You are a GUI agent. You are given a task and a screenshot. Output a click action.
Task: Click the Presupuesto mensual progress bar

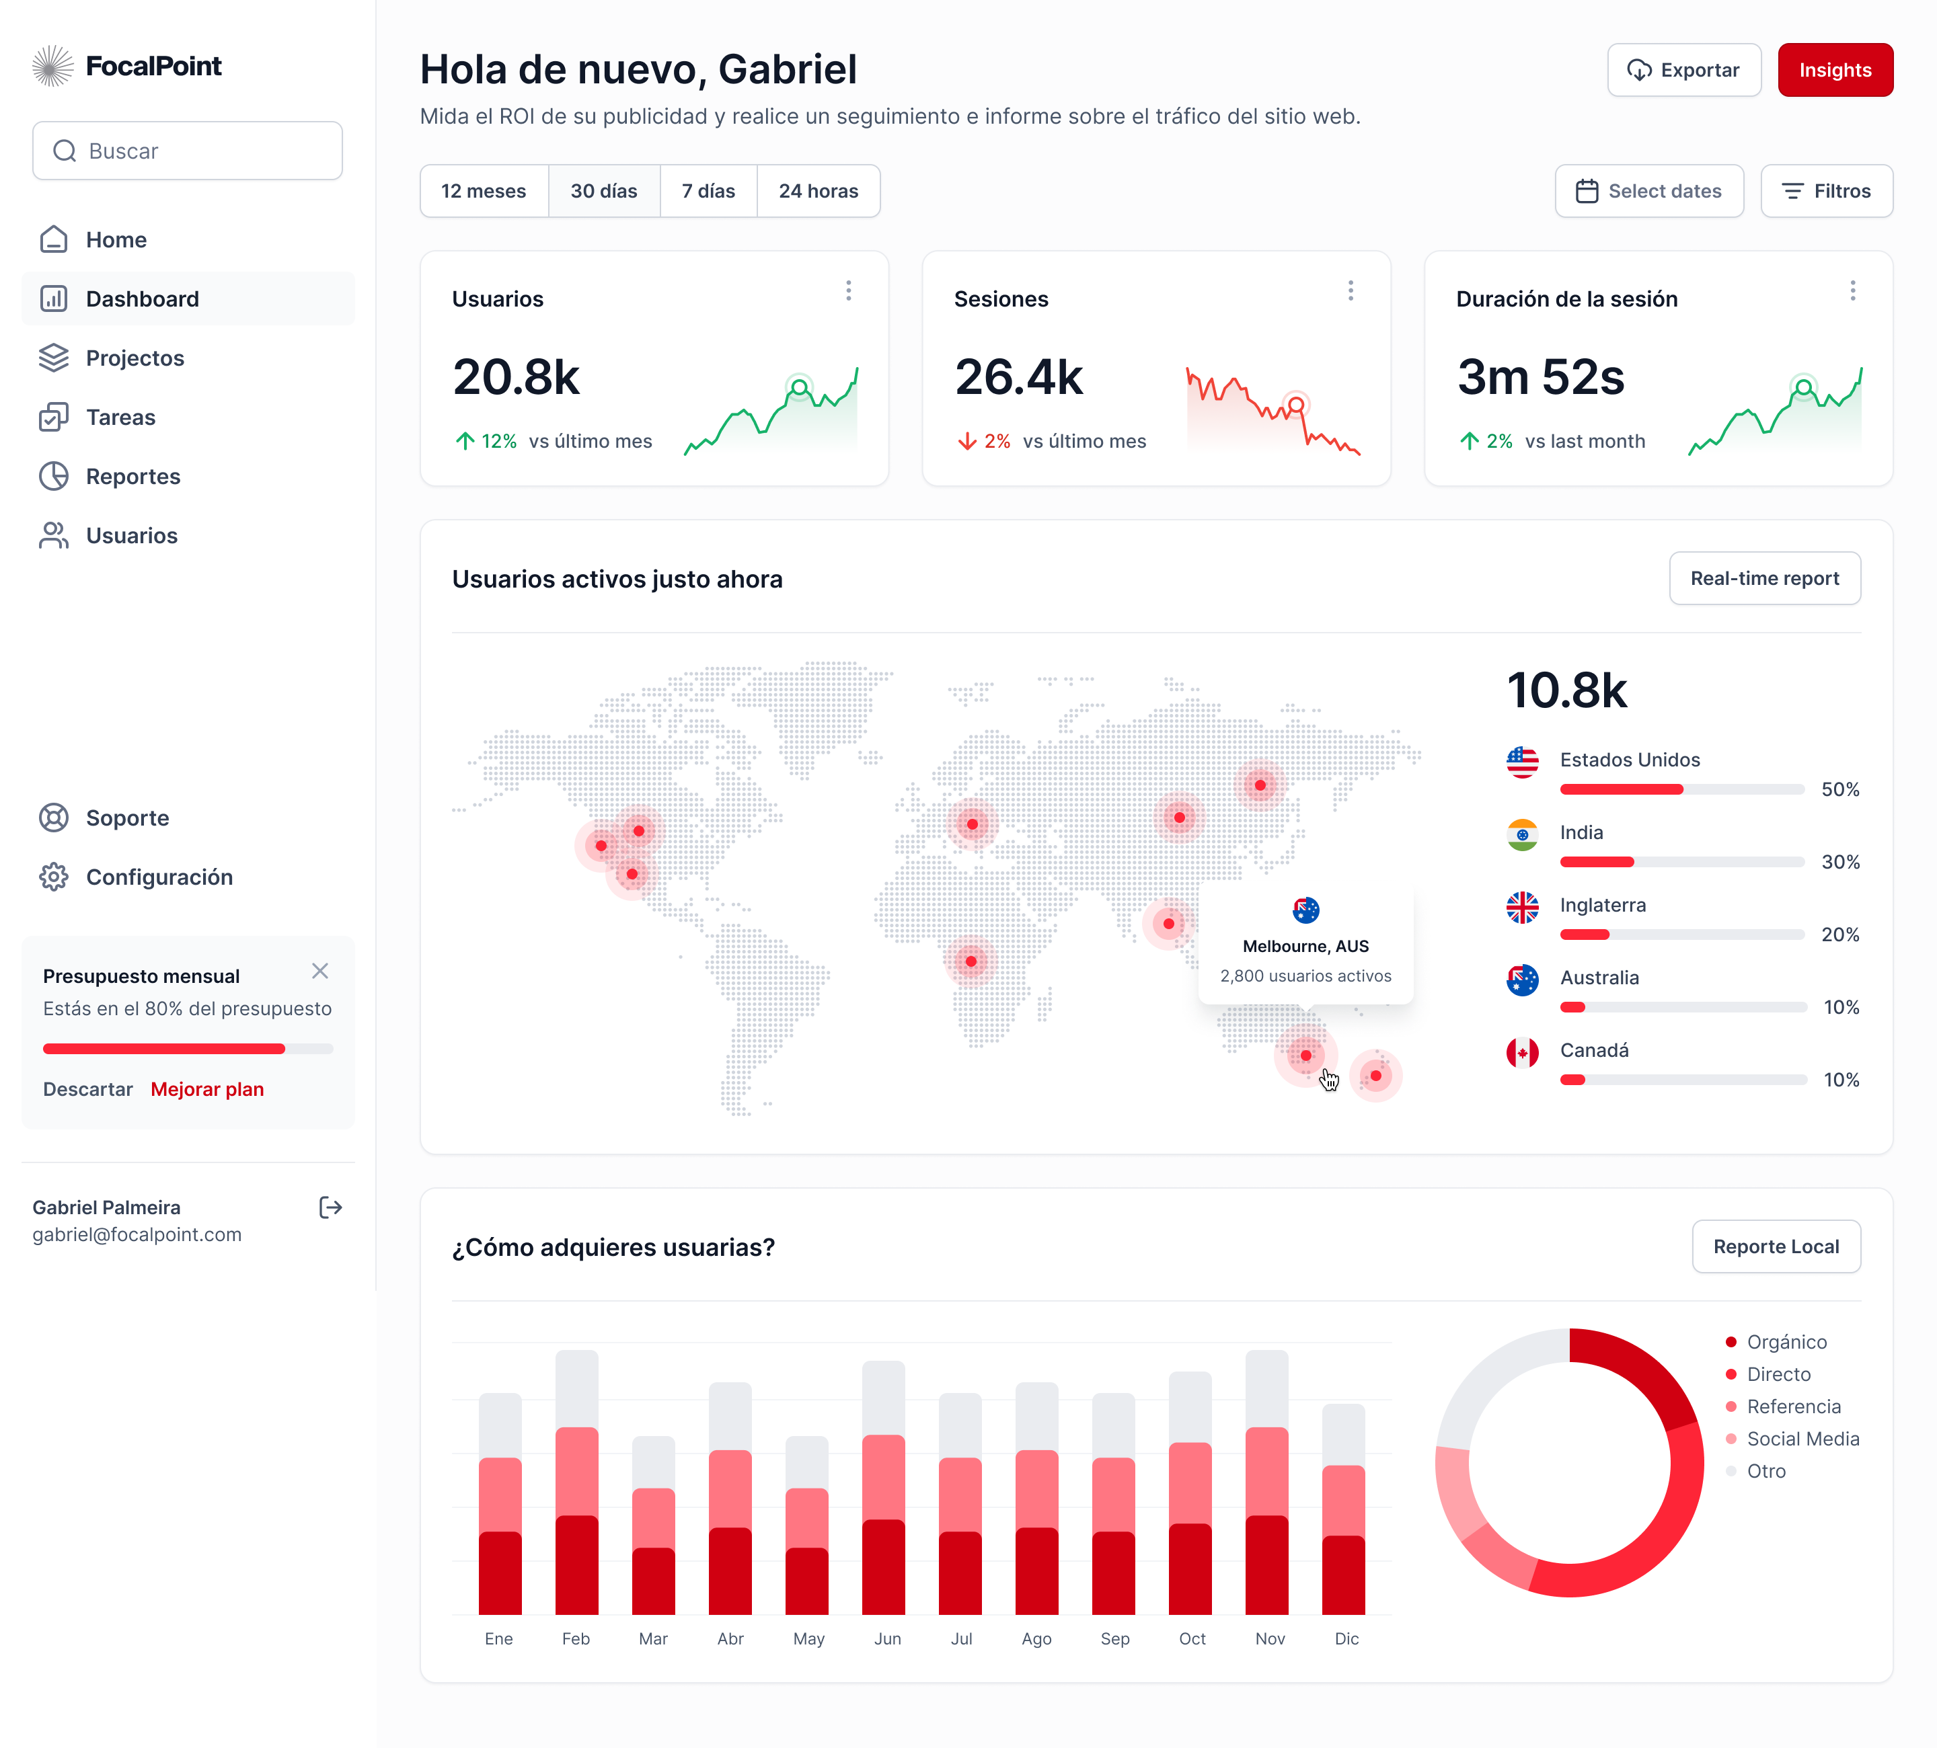click(188, 1049)
